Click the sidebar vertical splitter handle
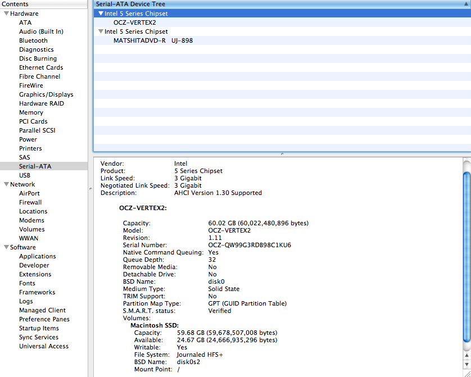The image size is (471, 377). pos(90,189)
